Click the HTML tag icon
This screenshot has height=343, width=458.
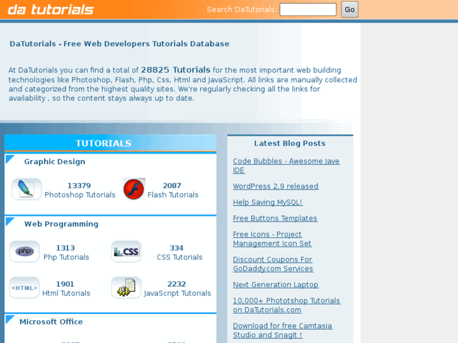(24, 288)
